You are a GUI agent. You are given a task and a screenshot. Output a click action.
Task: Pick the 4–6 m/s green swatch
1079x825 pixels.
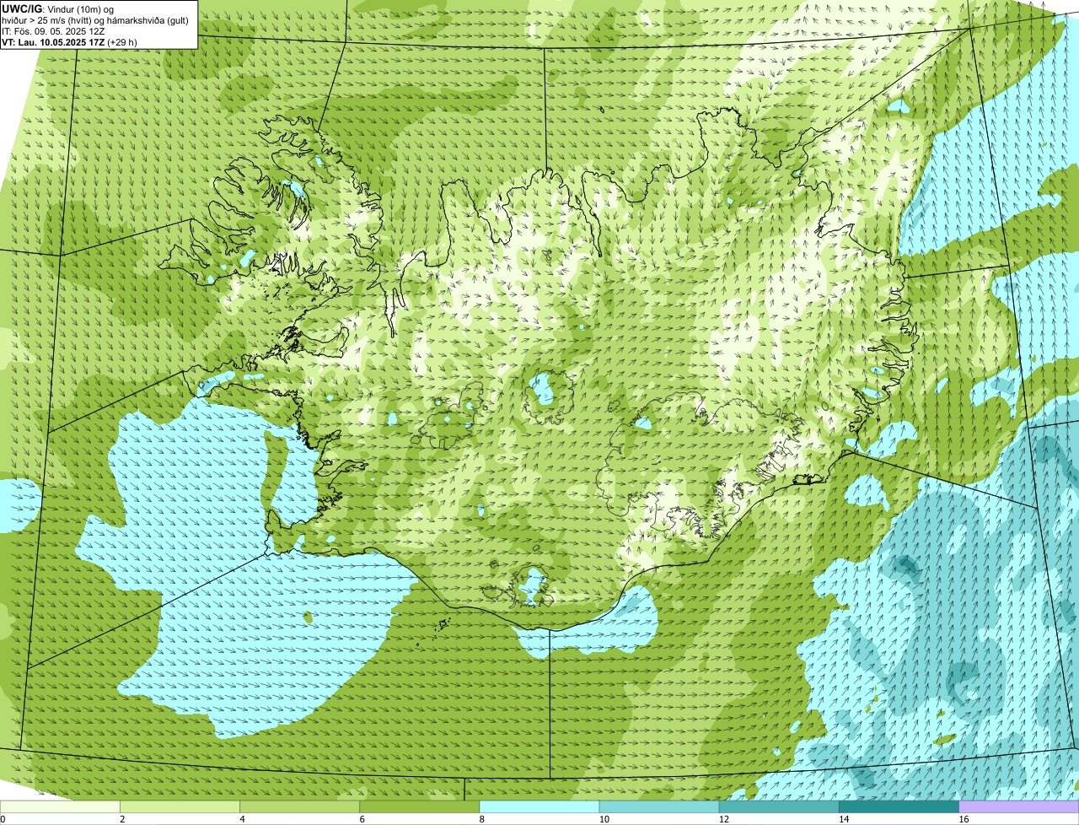point(299,807)
